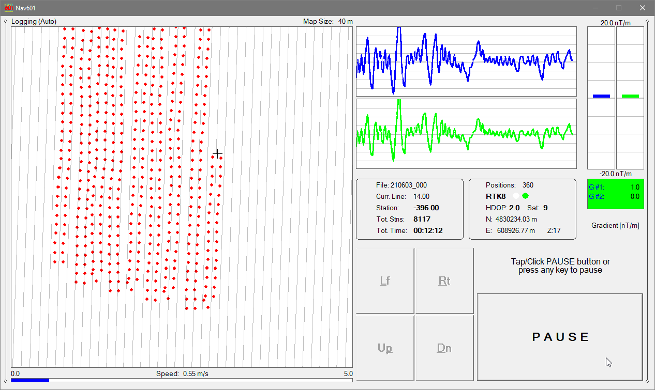655x390 pixels.
Task: Click the Station value -396.00
Action: pos(426,208)
